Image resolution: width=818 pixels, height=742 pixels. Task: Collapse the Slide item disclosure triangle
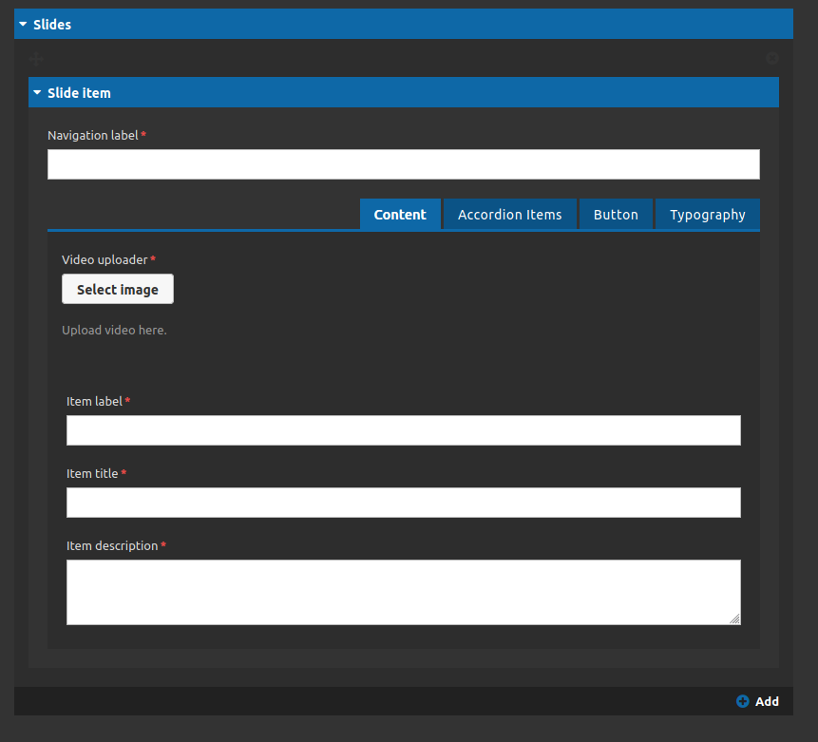(x=37, y=93)
